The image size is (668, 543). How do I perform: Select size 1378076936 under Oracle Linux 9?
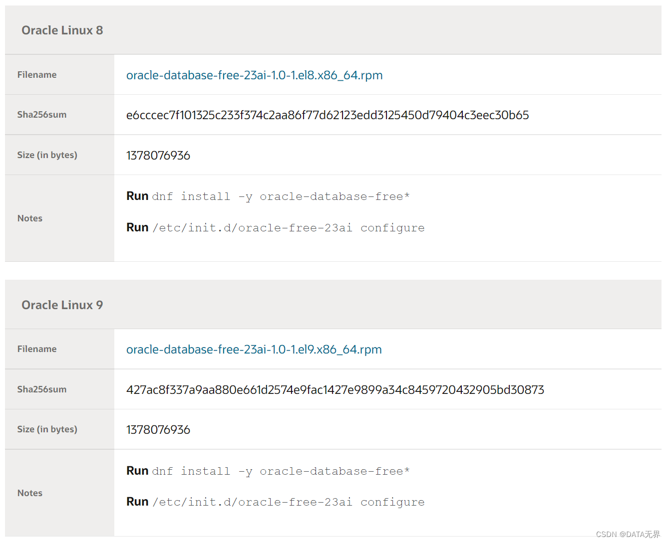158,430
